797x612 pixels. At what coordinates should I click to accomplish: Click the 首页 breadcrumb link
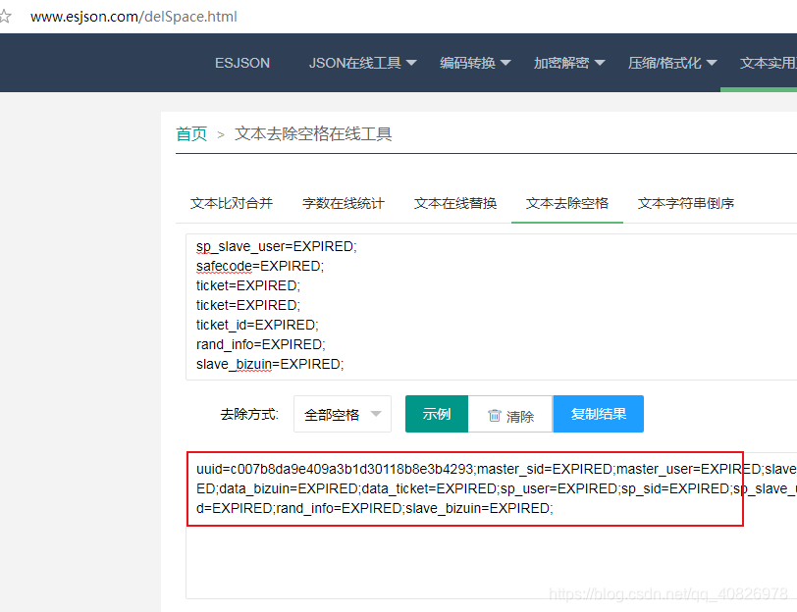(191, 133)
